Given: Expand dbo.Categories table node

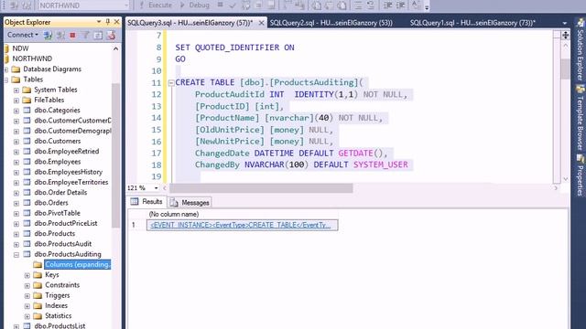Looking at the screenshot, I should (x=16, y=111).
